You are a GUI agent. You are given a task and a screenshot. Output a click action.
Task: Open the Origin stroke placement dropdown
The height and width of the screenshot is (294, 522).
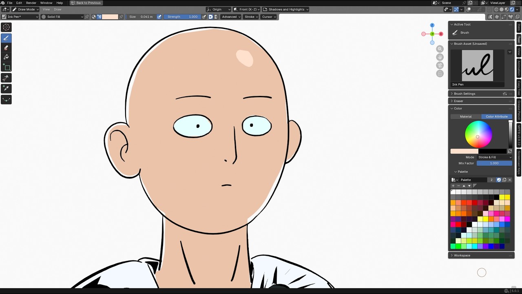pyautogui.click(x=218, y=9)
